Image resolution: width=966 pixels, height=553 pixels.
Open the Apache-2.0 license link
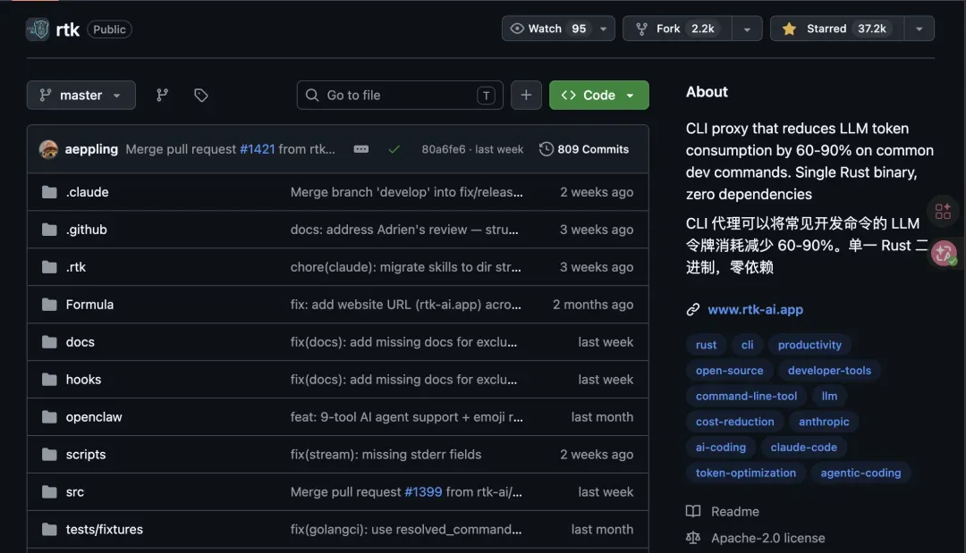(x=767, y=538)
